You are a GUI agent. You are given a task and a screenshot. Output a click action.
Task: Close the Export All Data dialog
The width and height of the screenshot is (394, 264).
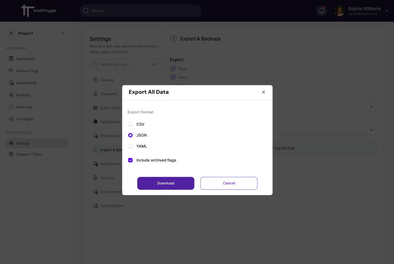[x=263, y=92]
